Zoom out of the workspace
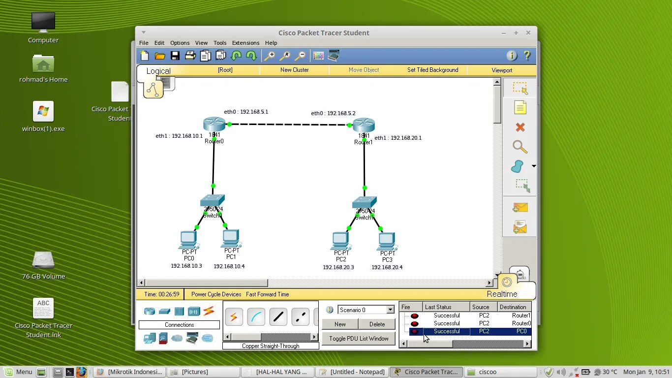Viewport: 672px width, 378px height. (300, 56)
